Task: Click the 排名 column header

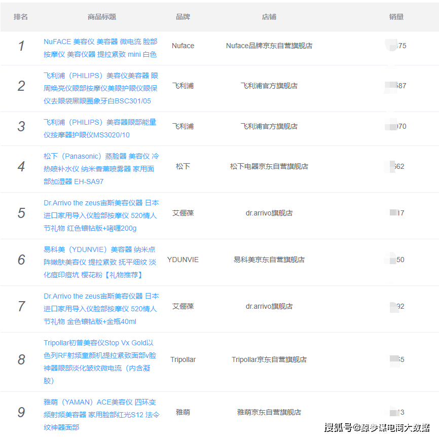Action: pyautogui.click(x=21, y=17)
